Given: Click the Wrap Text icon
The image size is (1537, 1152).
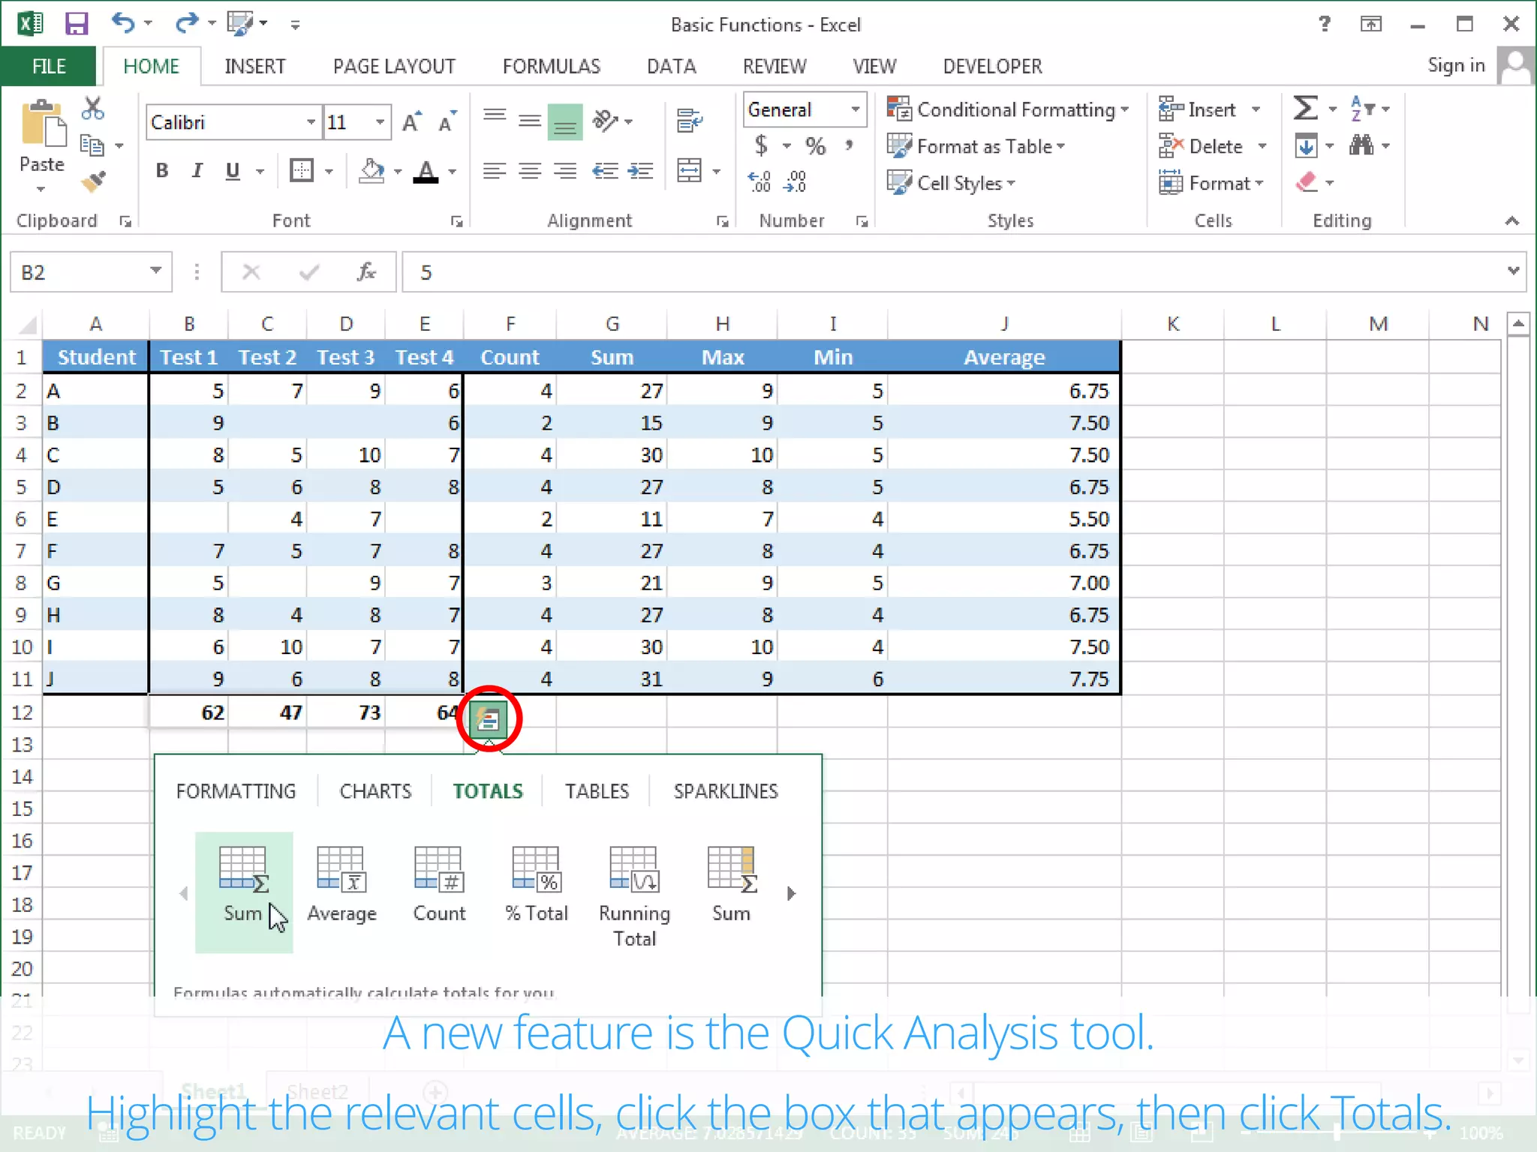Looking at the screenshot, I should tap(689, 120).
